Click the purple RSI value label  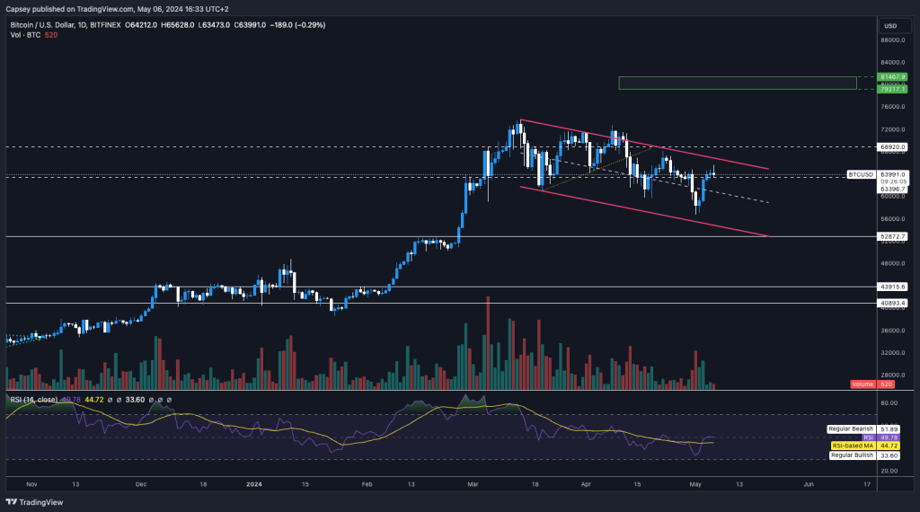pyautogui.click(x=889, y=437)
